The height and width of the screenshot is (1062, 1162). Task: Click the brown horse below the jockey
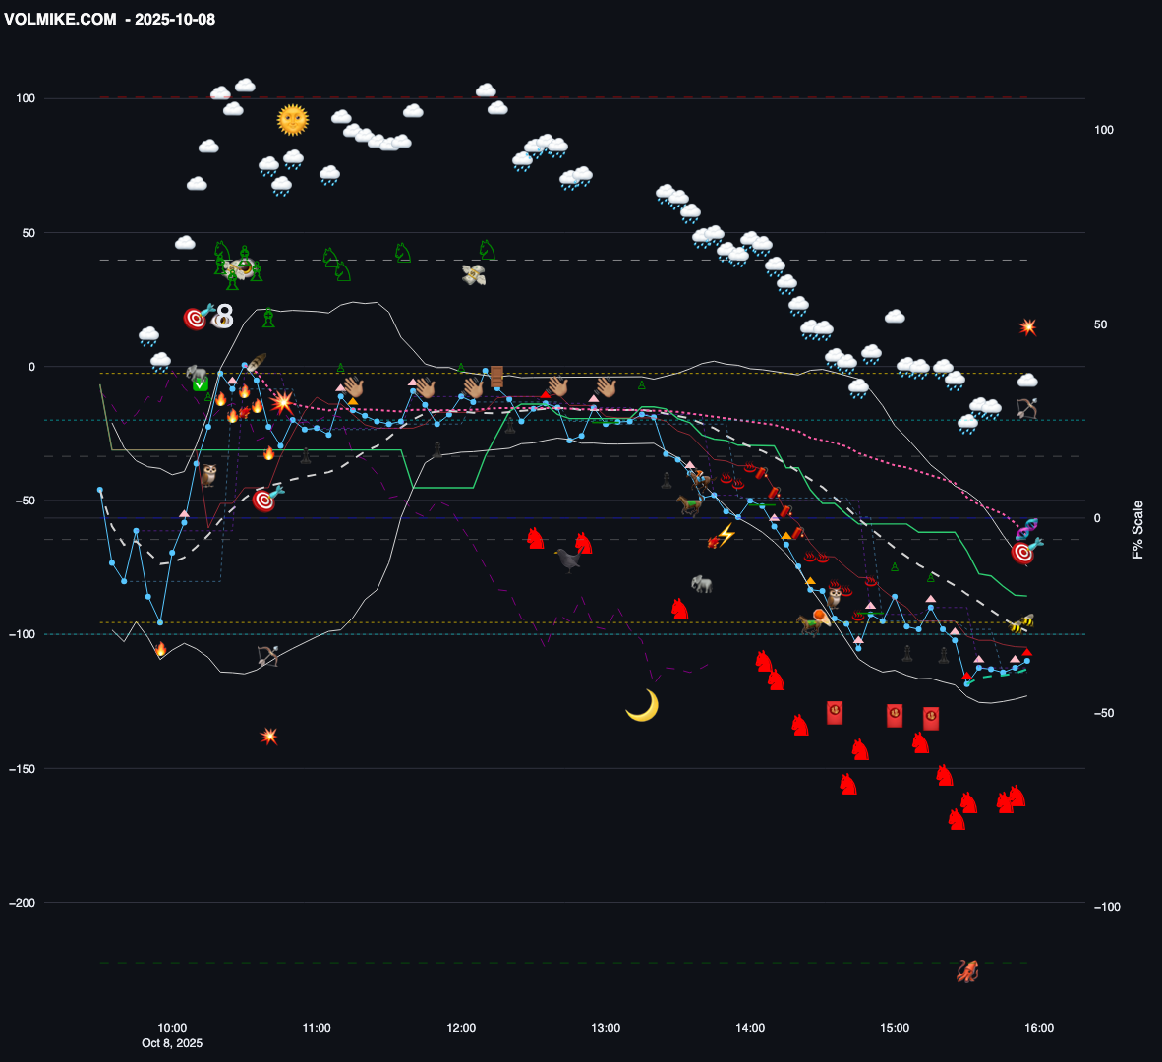689,505
